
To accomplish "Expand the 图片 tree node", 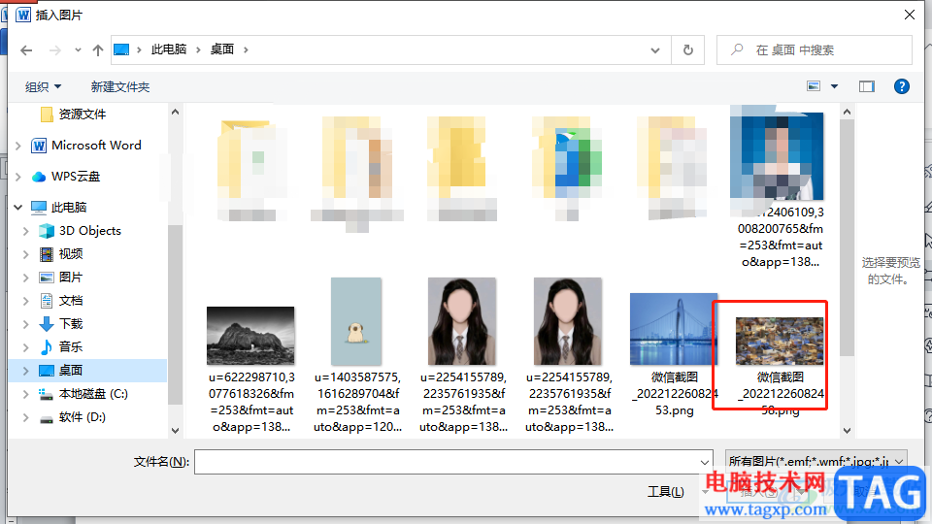I will click(25, 278).
